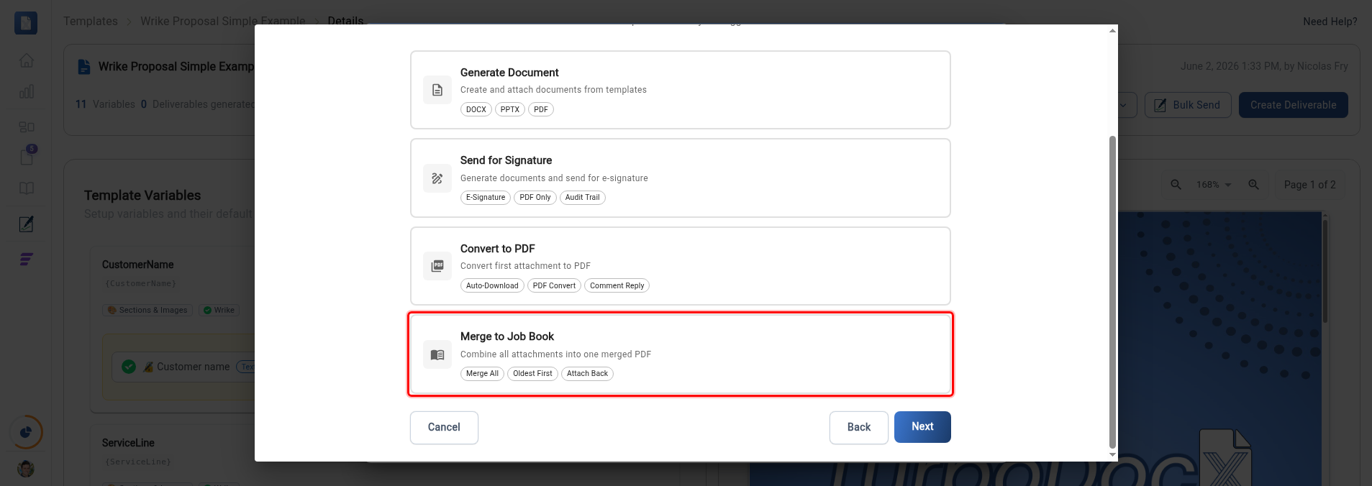This screenshot has width=1372, height=486.
Task: Open the purple stacked bars sidebar icon
Action: click(x=27, y=260)
